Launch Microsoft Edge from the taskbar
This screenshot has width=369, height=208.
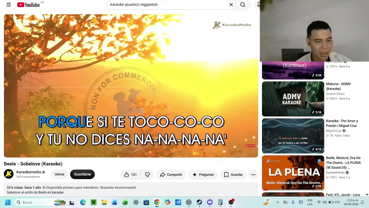[83, 203]
